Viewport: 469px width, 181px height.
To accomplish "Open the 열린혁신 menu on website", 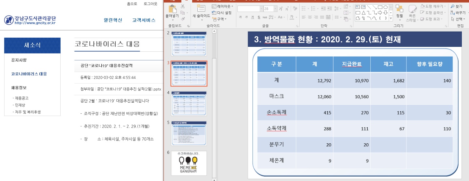I will (x=113, y=20).
